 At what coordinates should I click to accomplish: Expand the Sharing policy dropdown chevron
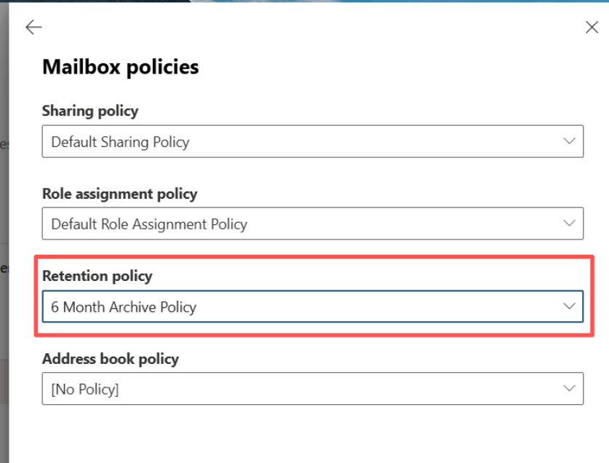point(569,141)
